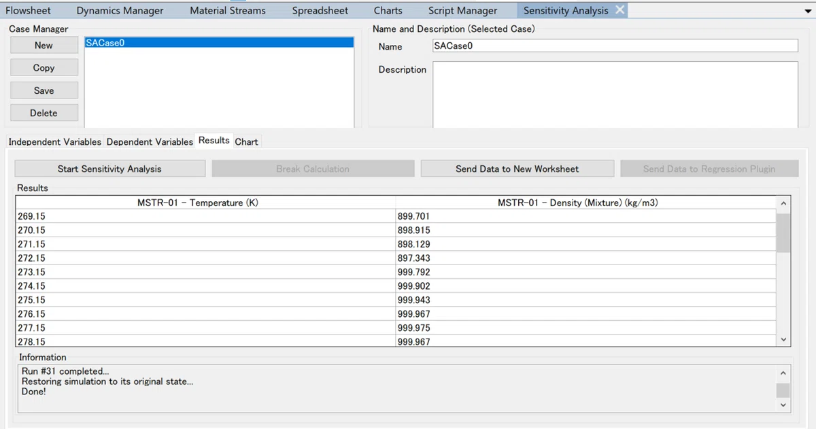Select density cell 999.943

click(x=585, y=300)
